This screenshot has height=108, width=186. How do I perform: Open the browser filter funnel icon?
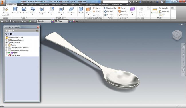[7, 34]
